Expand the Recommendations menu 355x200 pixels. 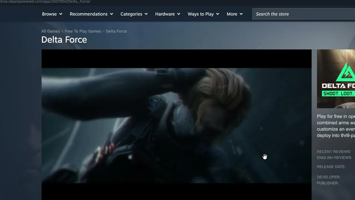click(x=92, y=14)
